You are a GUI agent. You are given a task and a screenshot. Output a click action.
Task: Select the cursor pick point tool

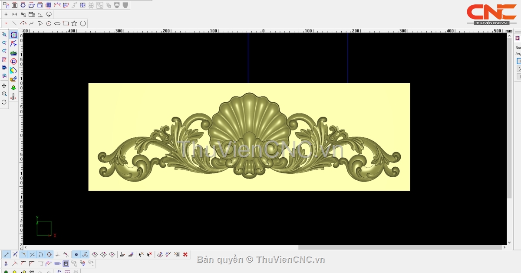pyautogui.click(x=141, y=254)
